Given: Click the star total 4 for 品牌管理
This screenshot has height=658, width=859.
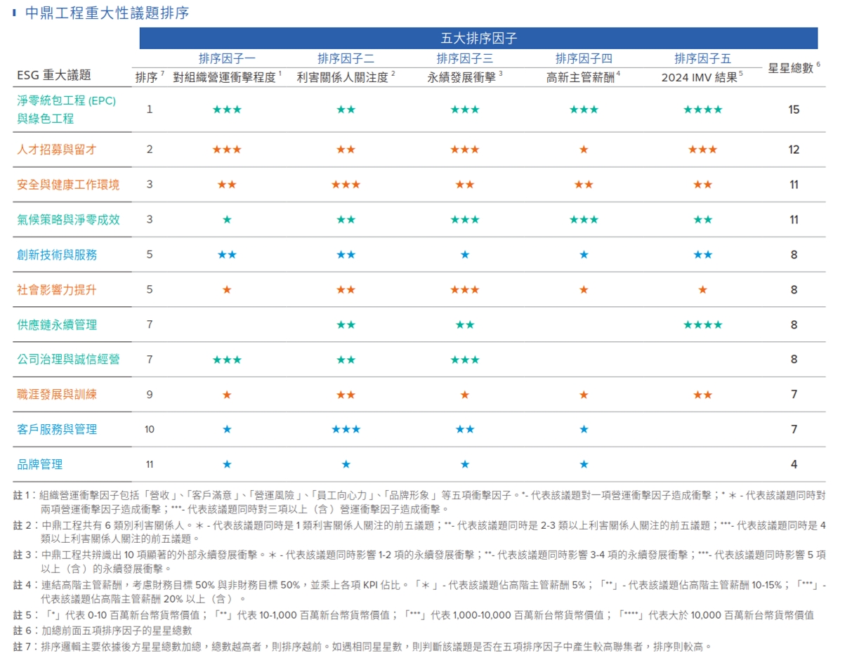Looking at the screenshot, I should 794,464.
